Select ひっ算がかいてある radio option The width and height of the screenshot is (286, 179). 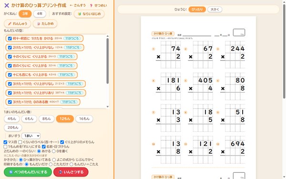(21, 160)
